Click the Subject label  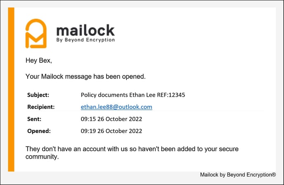pyautogui.click(x=38, y=95)
